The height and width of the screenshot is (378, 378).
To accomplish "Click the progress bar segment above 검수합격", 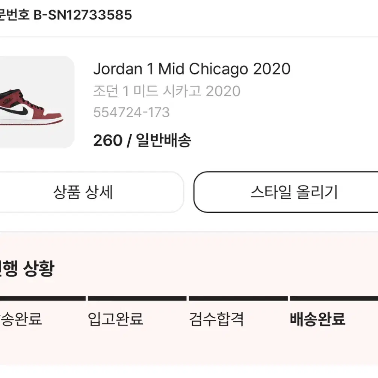I will [x=238, y=298].
